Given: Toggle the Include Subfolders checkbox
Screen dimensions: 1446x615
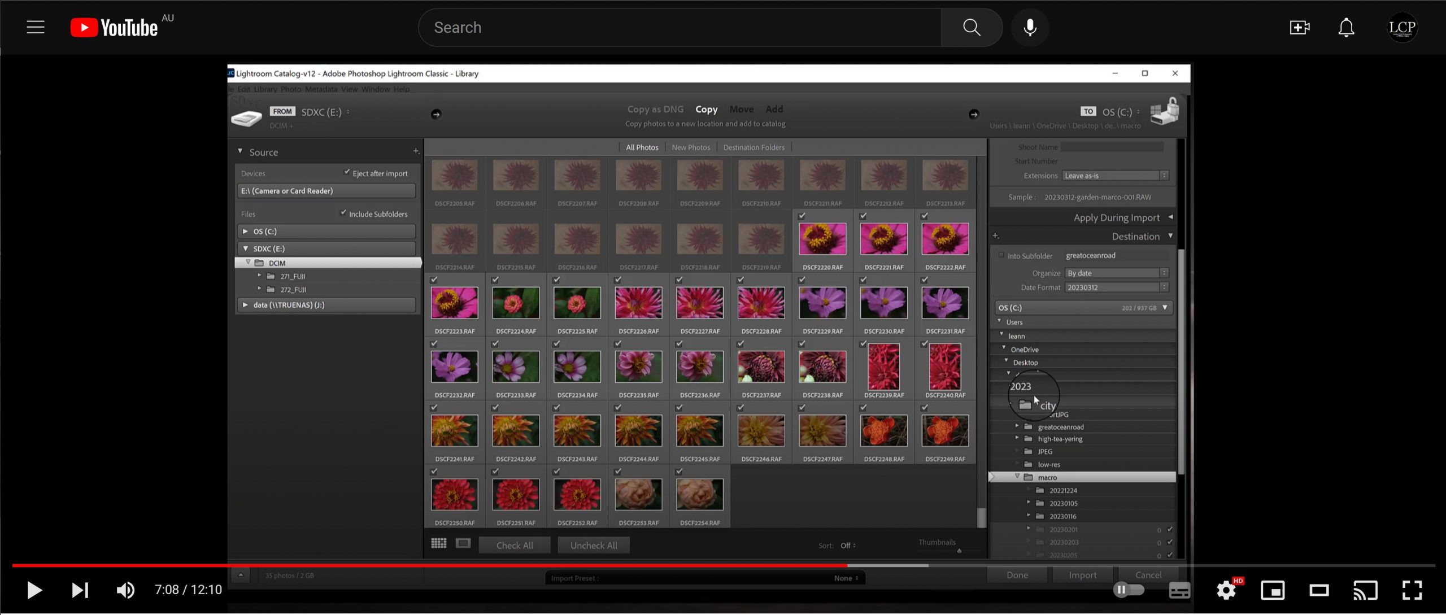Looking at the screenshot, I should point(343,213).
